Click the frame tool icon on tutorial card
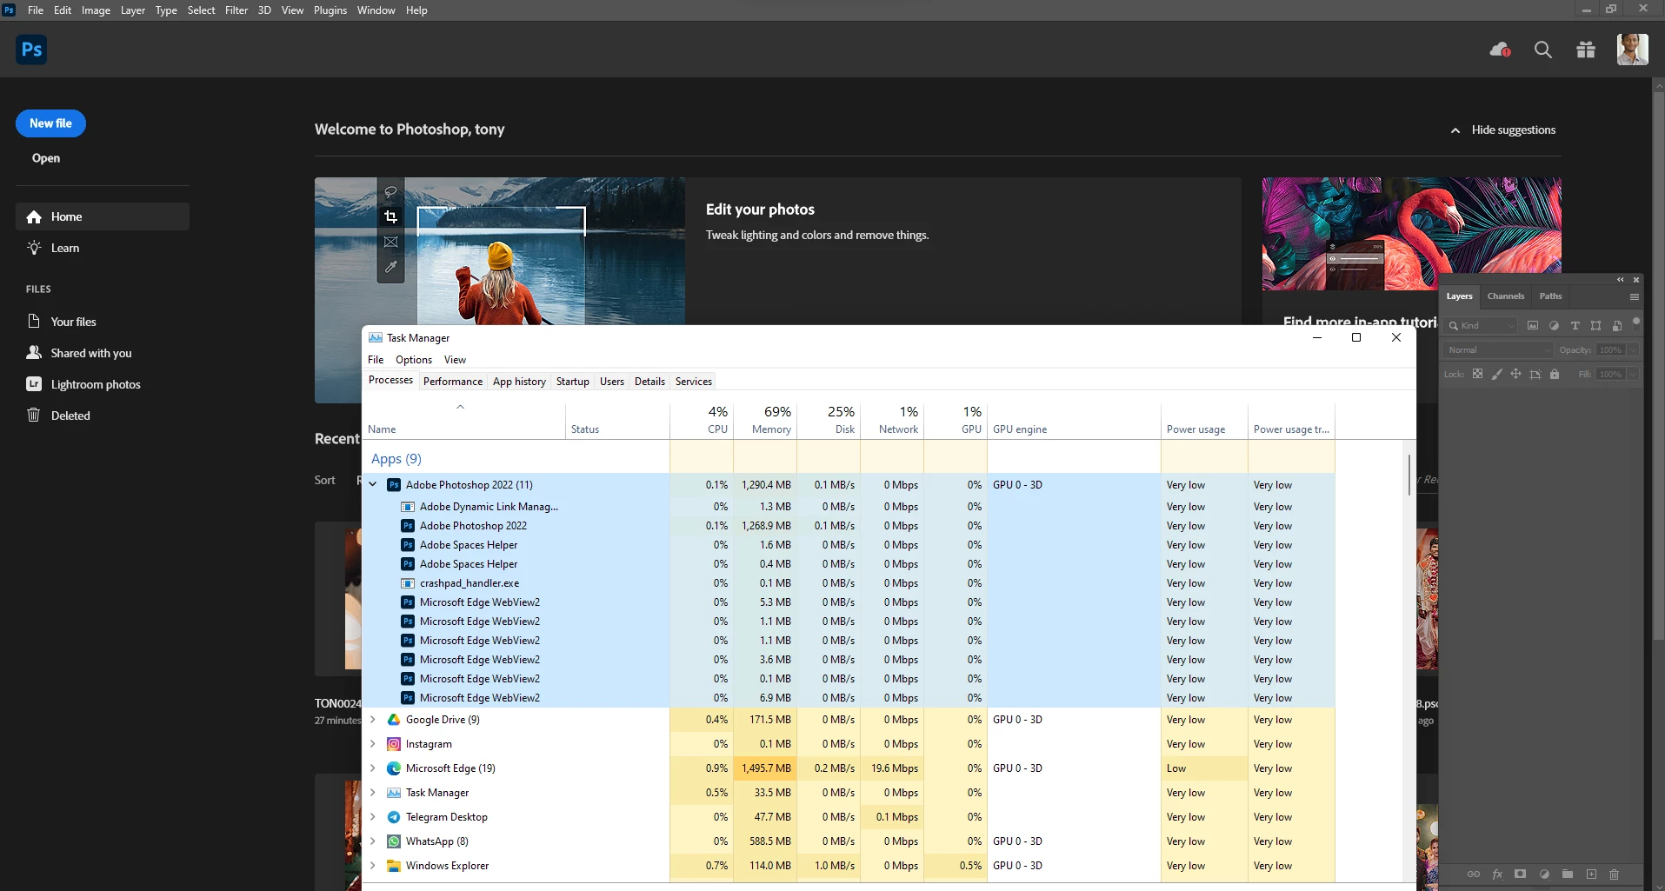This screenshot has height=891, width=1665. pos(390,242)
